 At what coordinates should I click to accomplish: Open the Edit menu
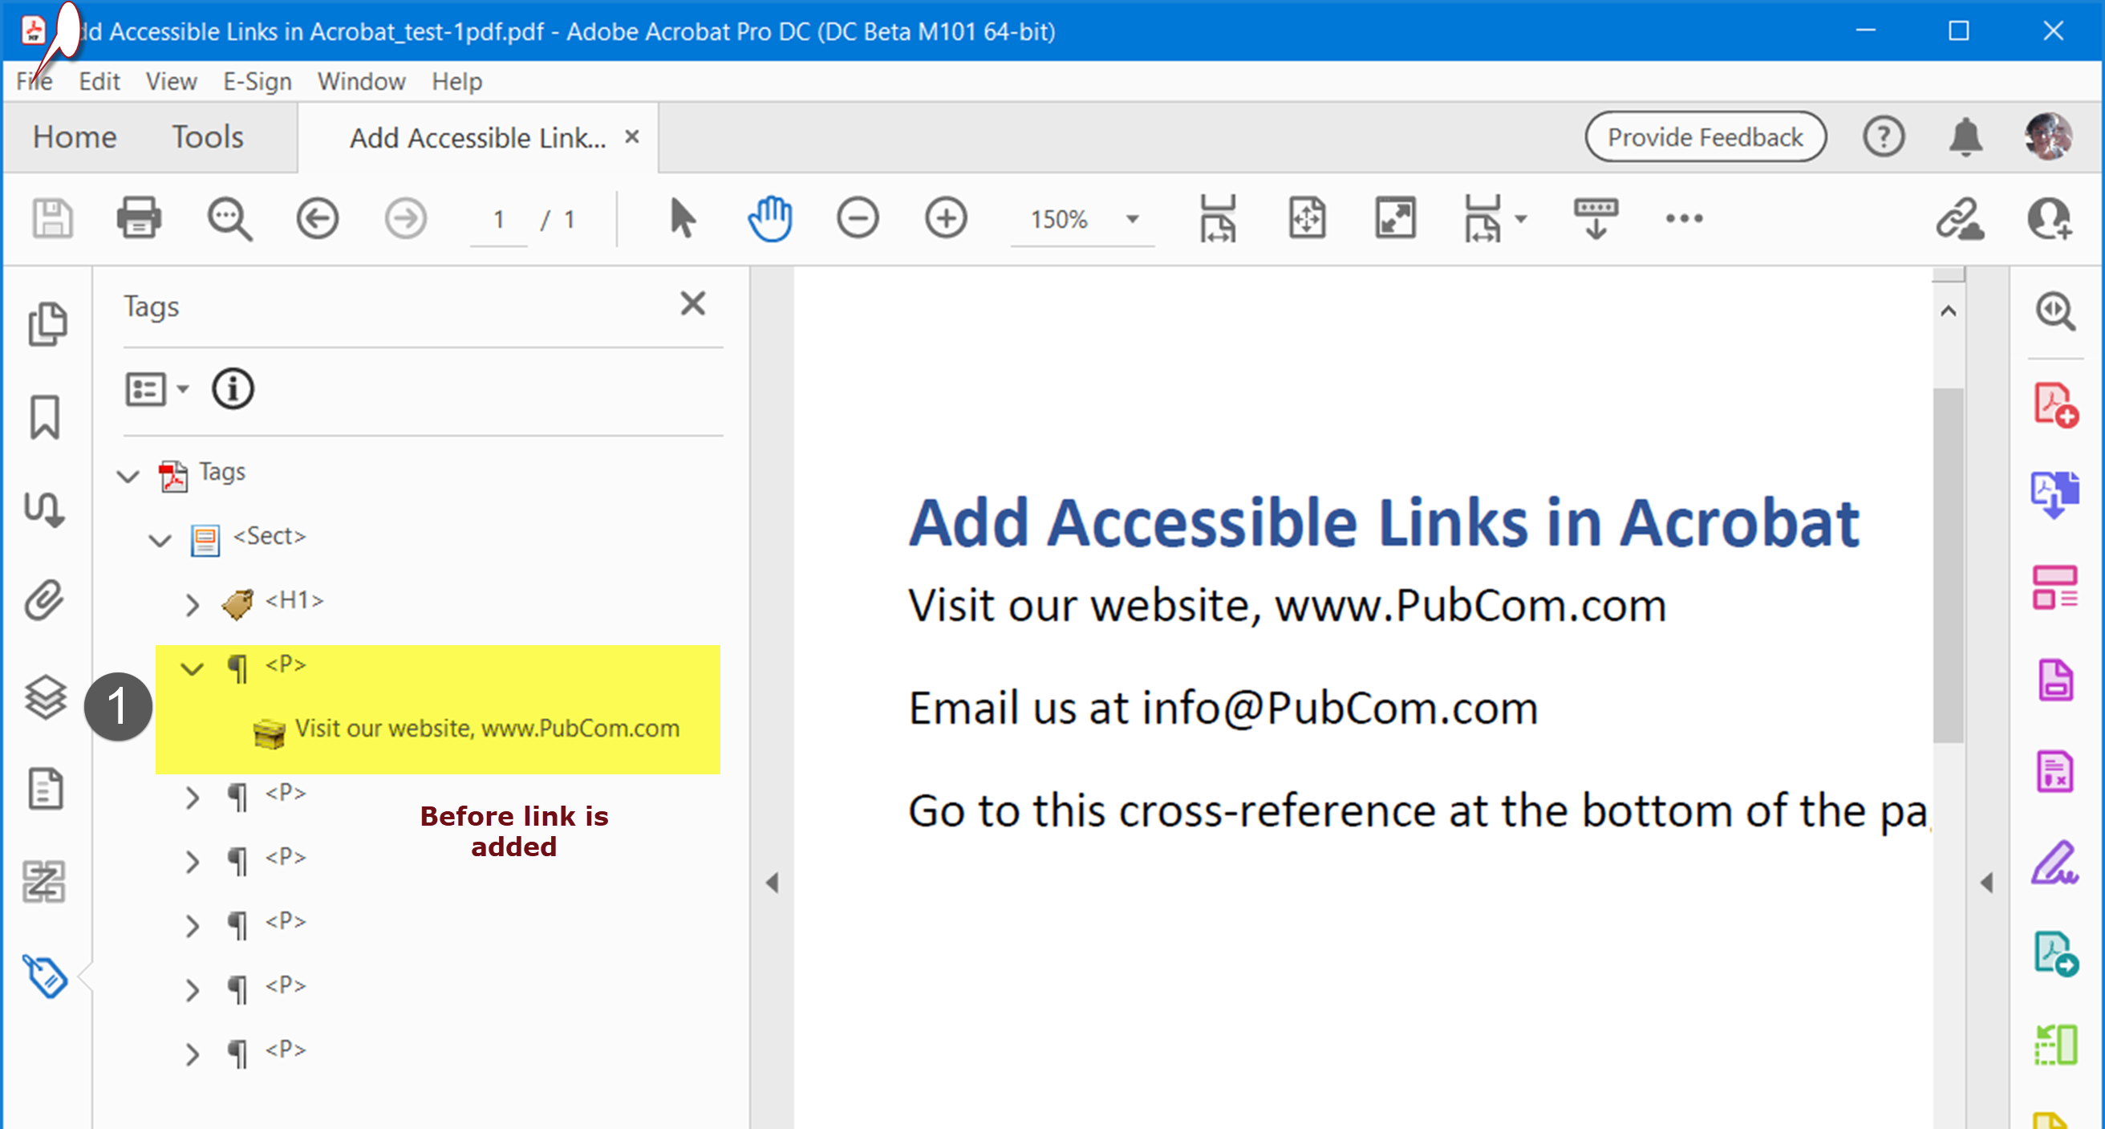[x=99, y=81]
